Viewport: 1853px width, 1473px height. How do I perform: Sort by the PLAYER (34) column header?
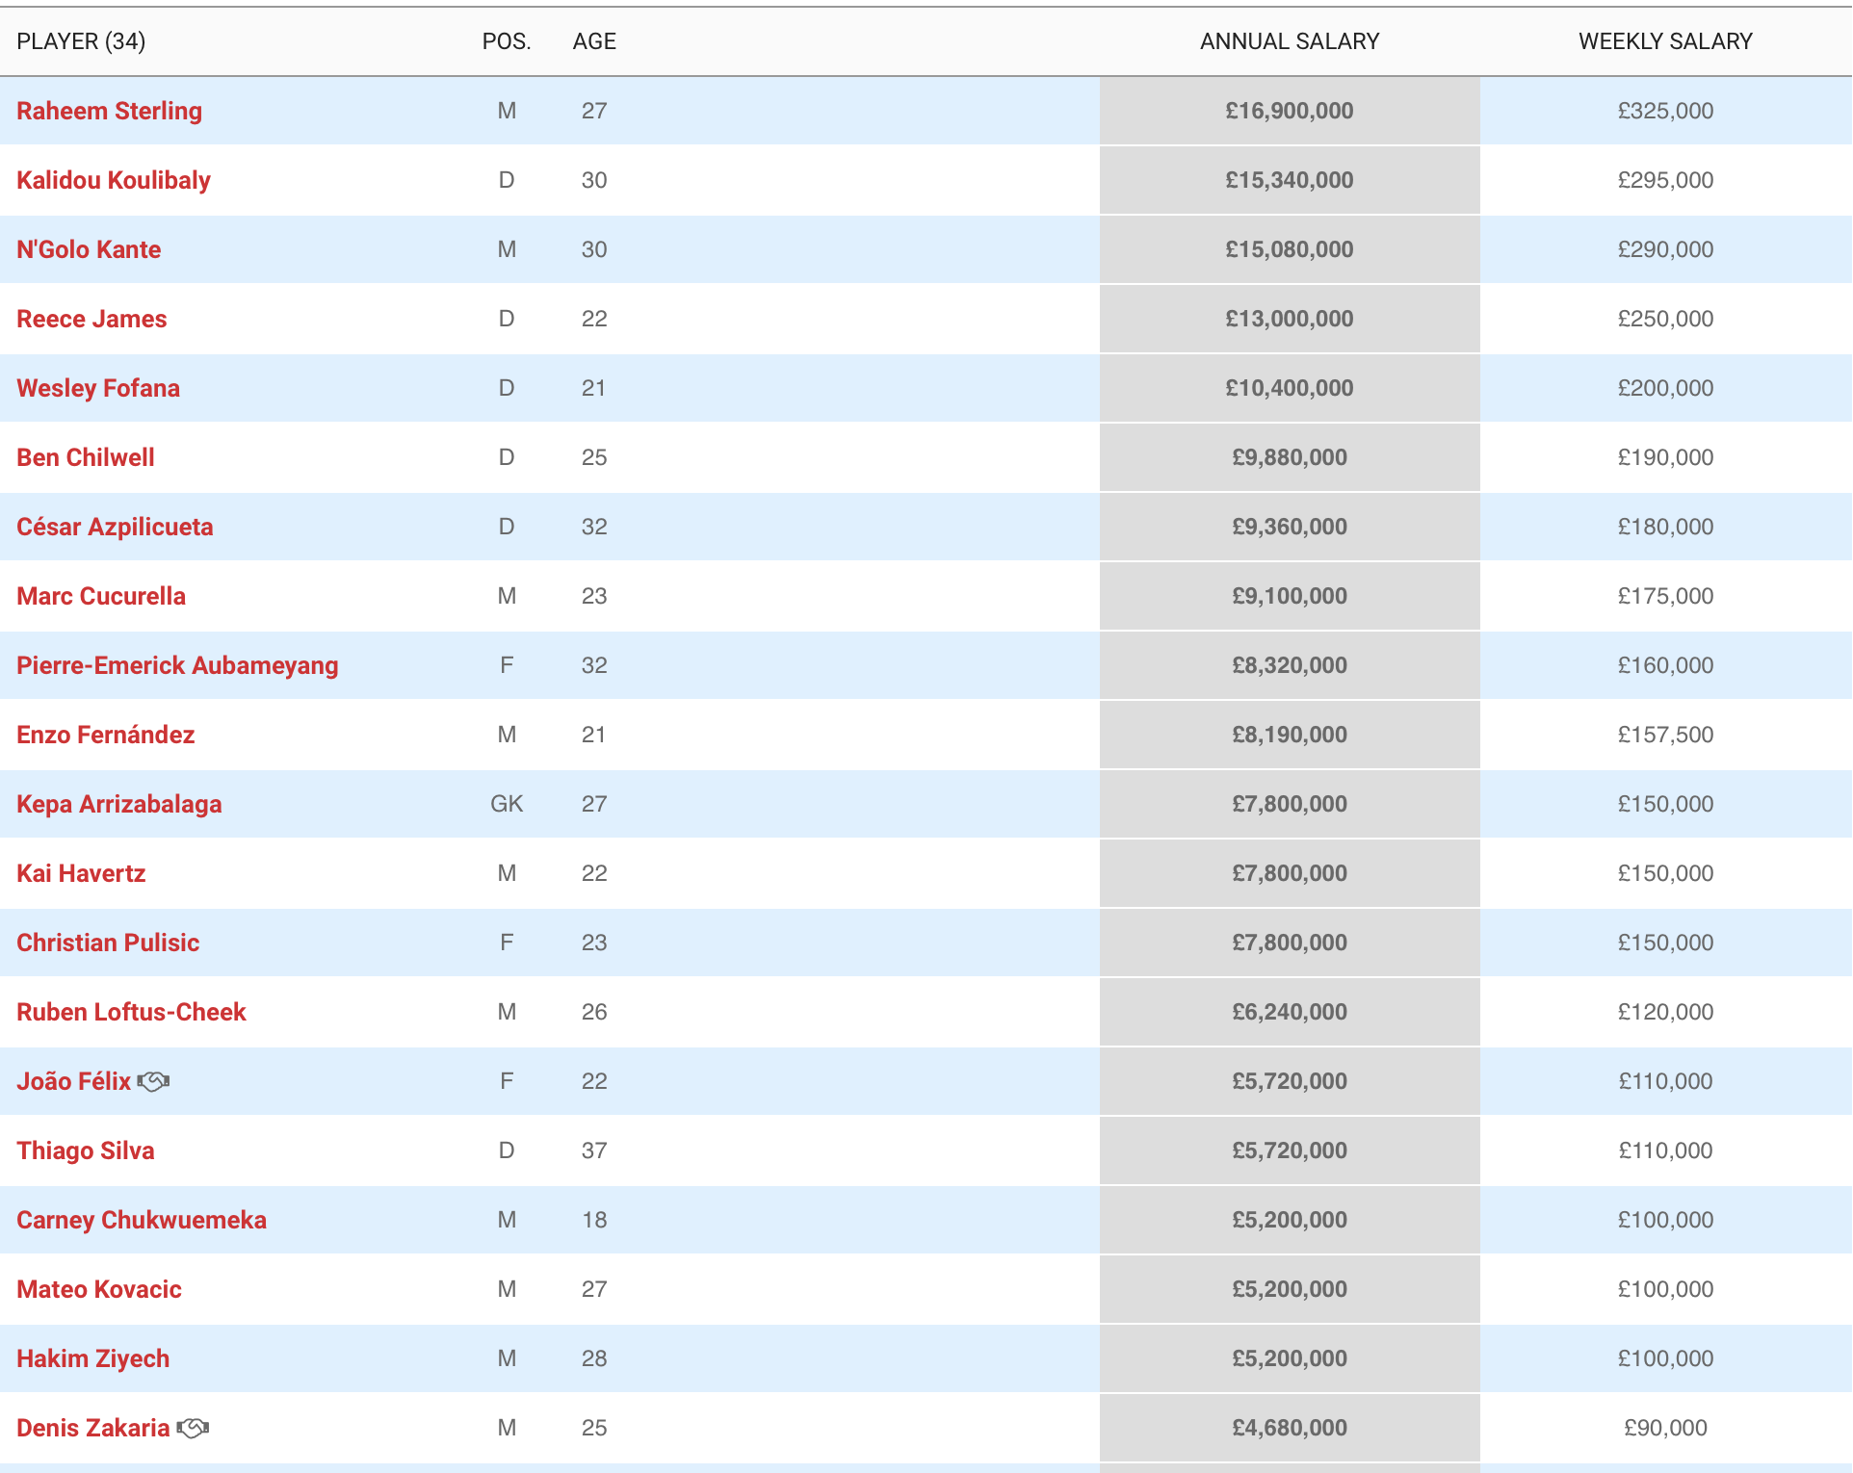coord(81,41)
